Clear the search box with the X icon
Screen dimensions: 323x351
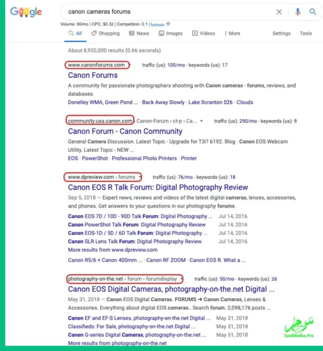[279, 12]
